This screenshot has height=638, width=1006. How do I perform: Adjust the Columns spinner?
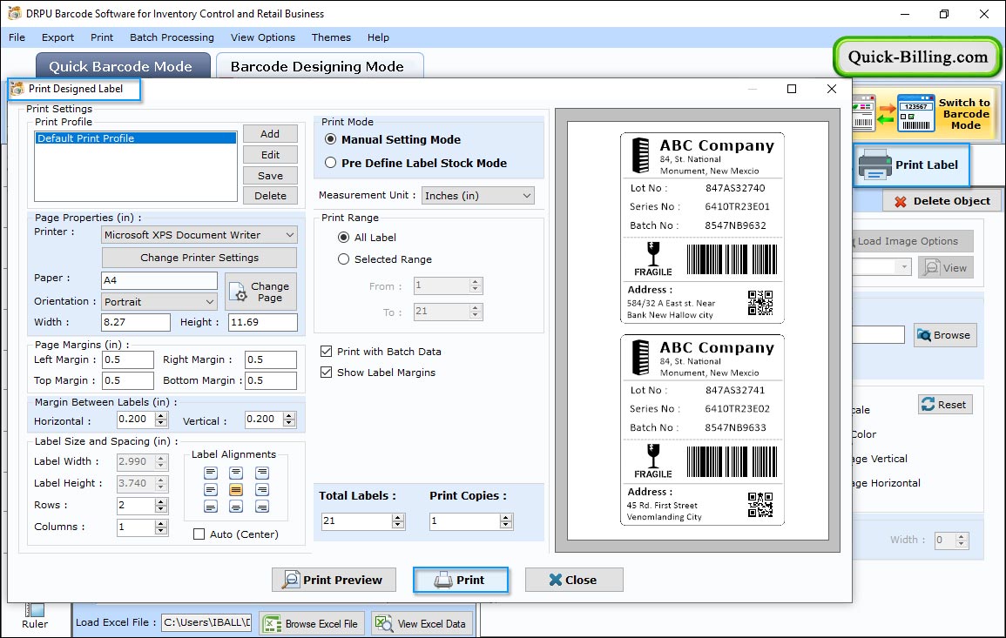(x=161, y=527)
